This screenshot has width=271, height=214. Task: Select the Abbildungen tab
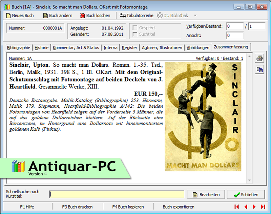pos(198,48)
